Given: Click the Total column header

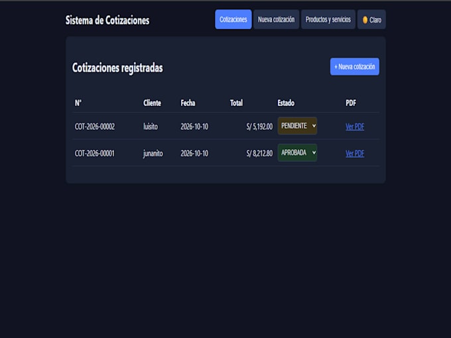Looking at the screenshot, I should 236,103.
